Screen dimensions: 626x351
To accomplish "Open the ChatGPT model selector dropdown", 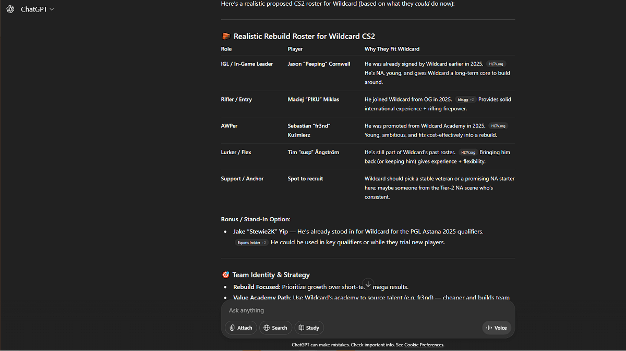I will tap(37, 9).
